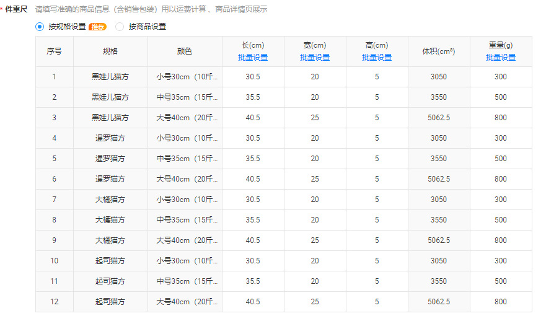Image resolution: width=546 pixels, height=321 pixels.
Task: Click 中号35cm color cell in row 11
Action: coord(185,281)
